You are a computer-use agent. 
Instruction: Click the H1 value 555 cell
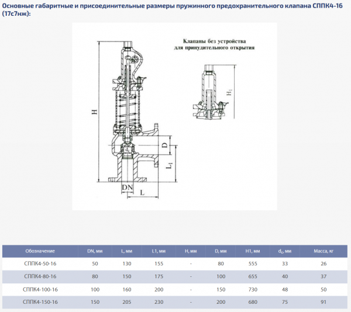[x=253, y=264]
